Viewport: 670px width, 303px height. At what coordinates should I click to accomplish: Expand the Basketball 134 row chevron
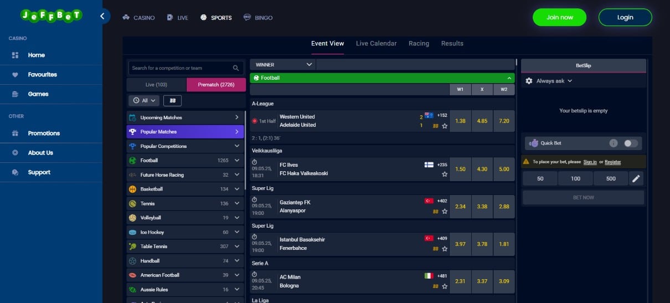236,189
